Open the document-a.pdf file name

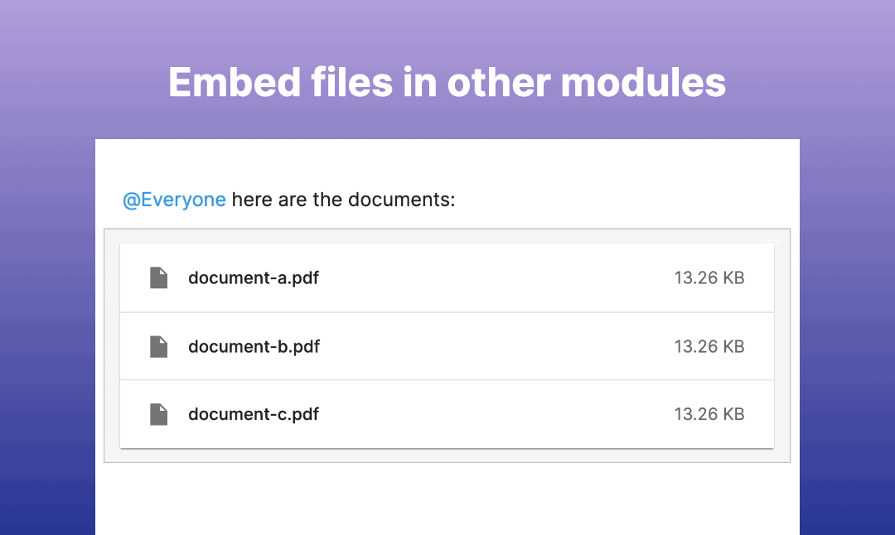click(x=254, y=277)
